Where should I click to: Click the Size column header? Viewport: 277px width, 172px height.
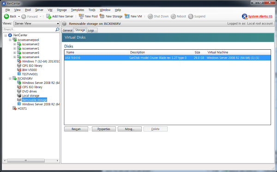[199, 53]
